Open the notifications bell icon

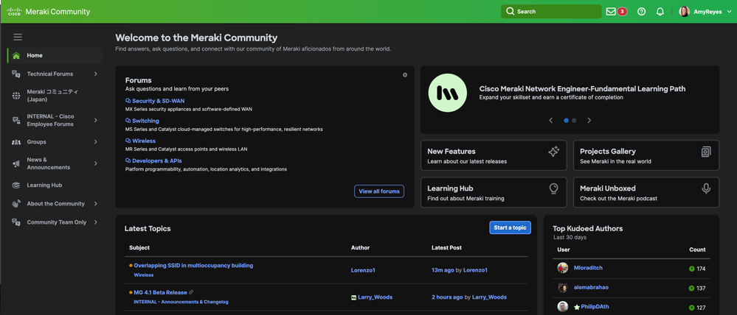tap(660, 12)
